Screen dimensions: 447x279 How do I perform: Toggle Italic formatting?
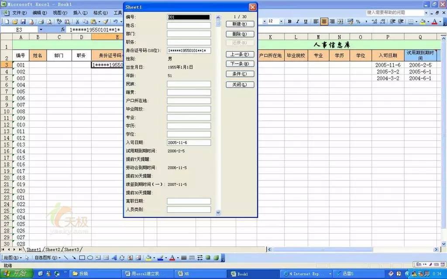click(x=298, y=21)
